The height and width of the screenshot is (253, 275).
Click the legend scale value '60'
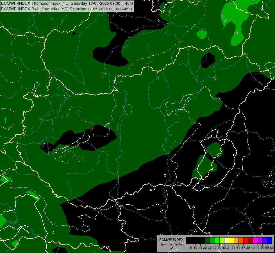point(272,248)
